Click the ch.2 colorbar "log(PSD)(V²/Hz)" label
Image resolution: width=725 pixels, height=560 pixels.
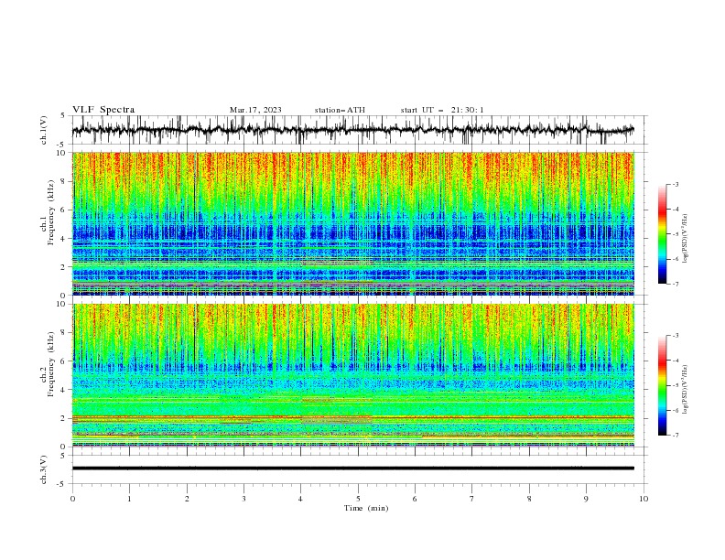point(685,390)
